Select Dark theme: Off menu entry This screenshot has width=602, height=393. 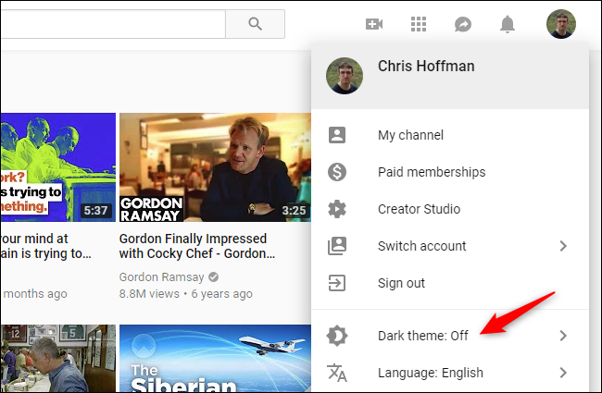450,336
